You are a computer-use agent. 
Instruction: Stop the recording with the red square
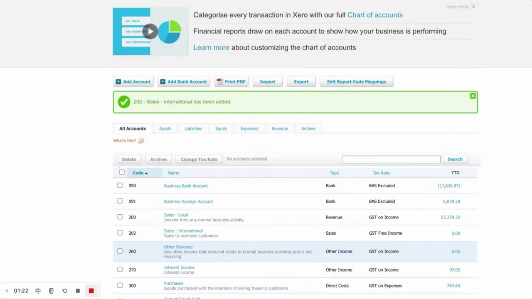click(91, 291)
